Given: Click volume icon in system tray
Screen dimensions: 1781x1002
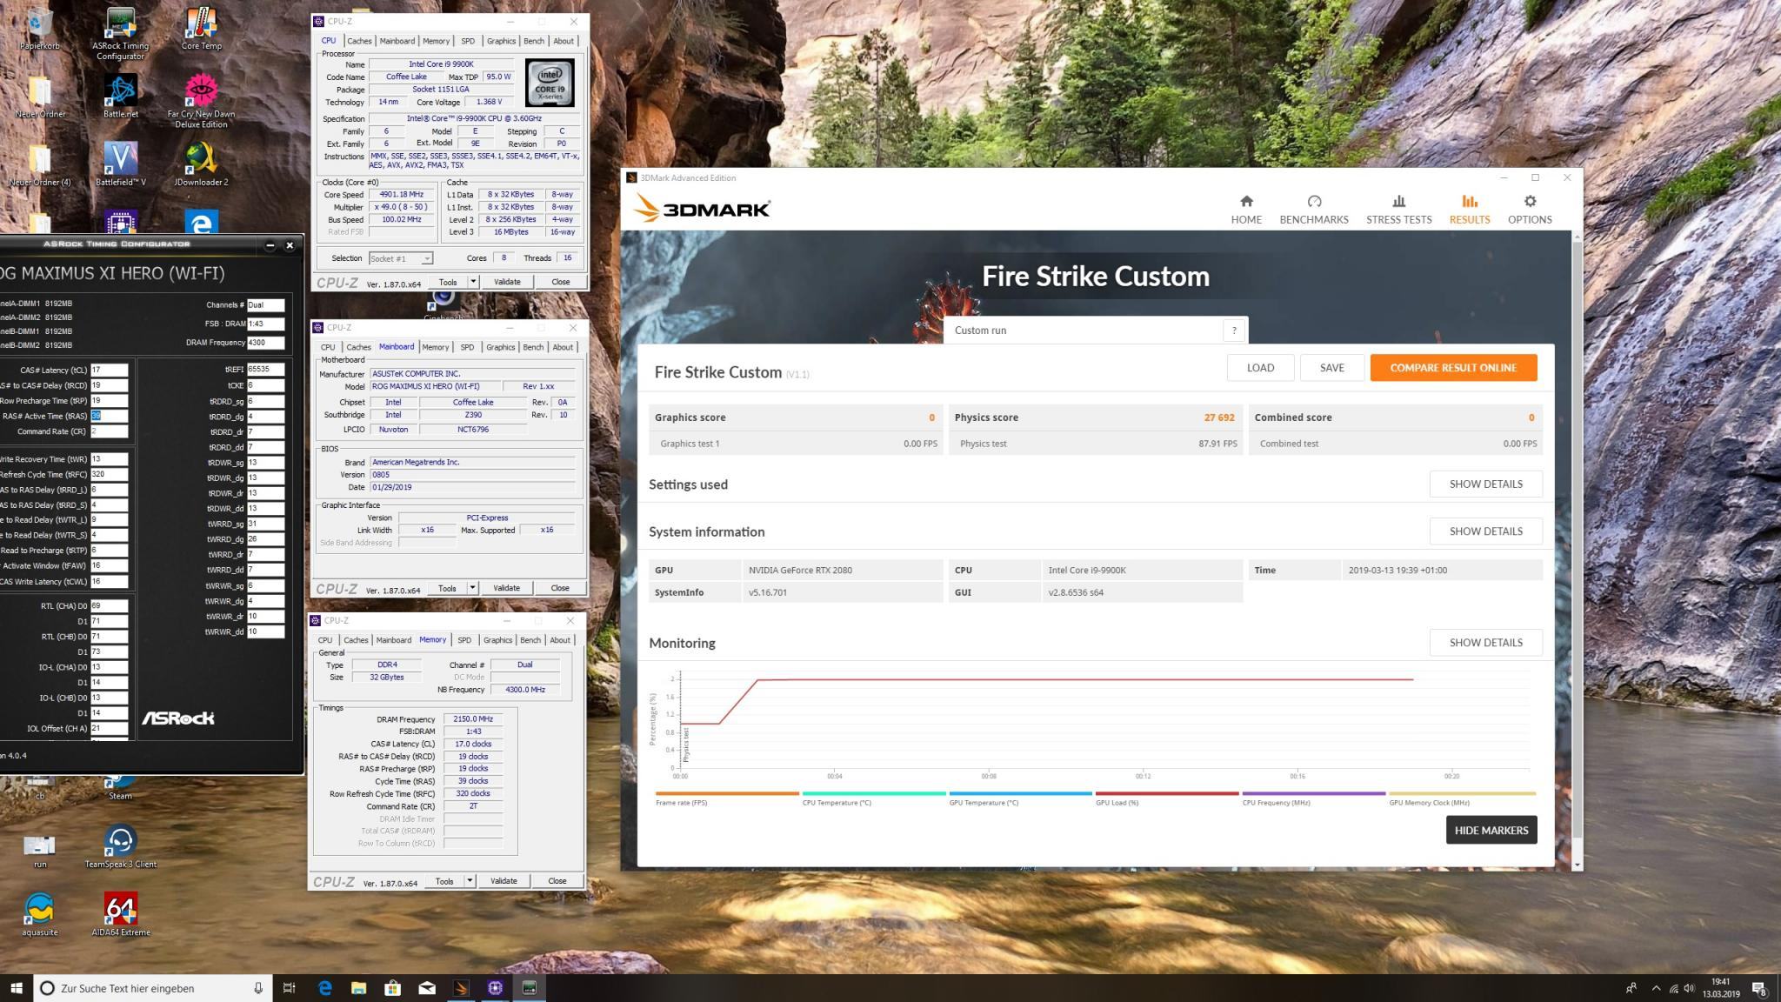Looking at the screenshot, I should (x=1689, y=988).
